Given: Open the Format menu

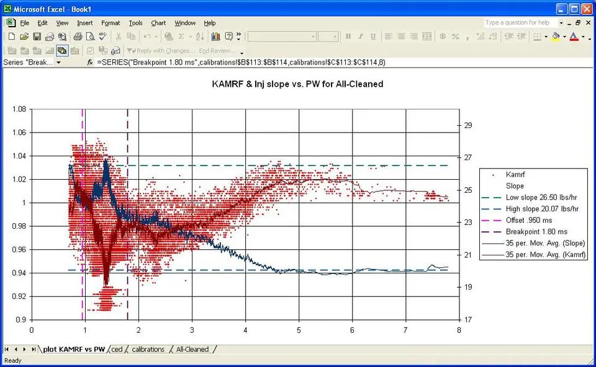Looking at the screenshot, I should coord(111,23).
